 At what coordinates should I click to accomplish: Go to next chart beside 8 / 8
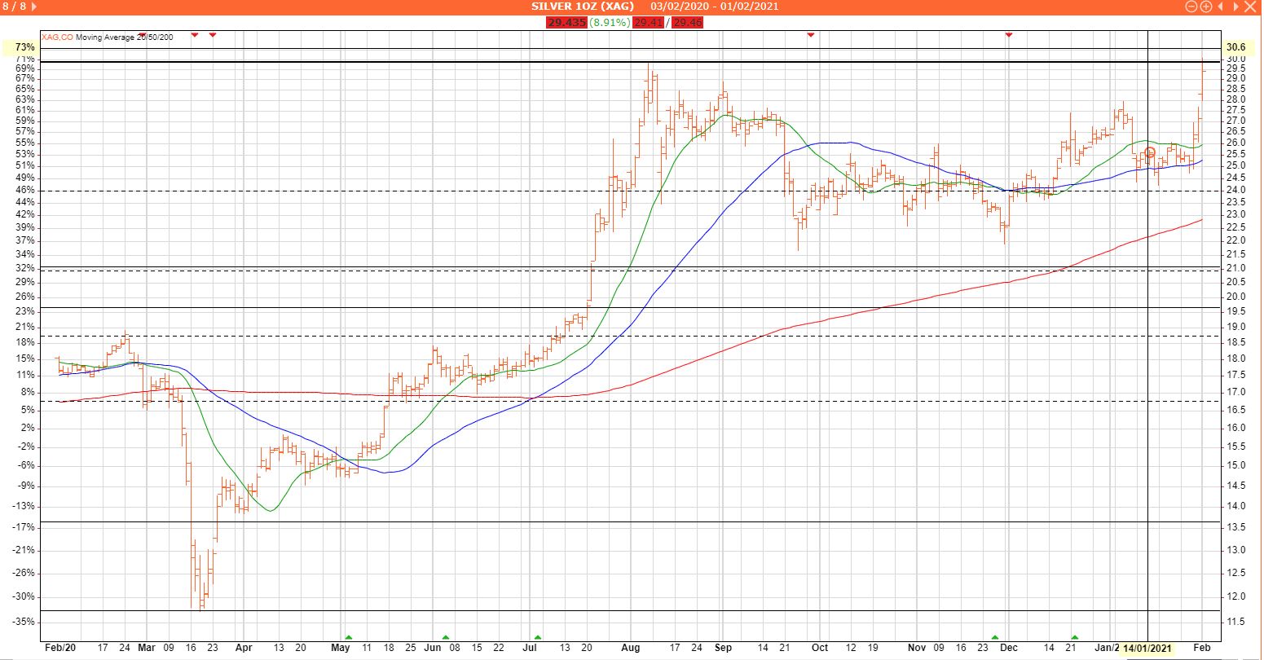point(34,7)
